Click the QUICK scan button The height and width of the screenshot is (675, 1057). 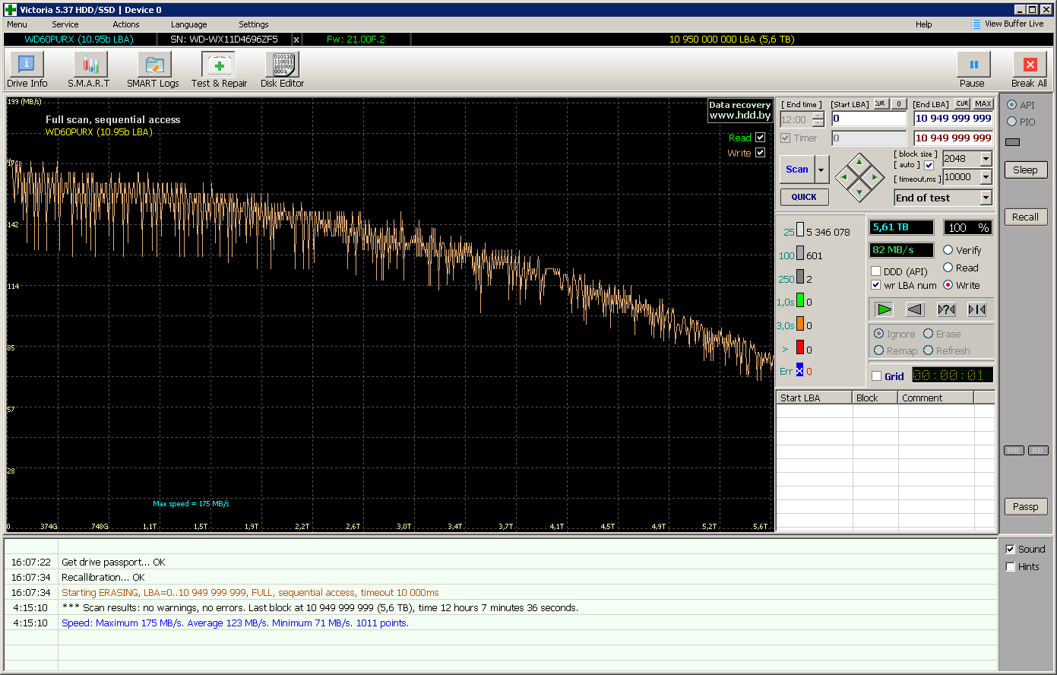[x=804, y=197]
